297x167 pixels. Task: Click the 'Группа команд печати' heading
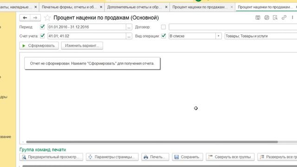click(43, 149)
